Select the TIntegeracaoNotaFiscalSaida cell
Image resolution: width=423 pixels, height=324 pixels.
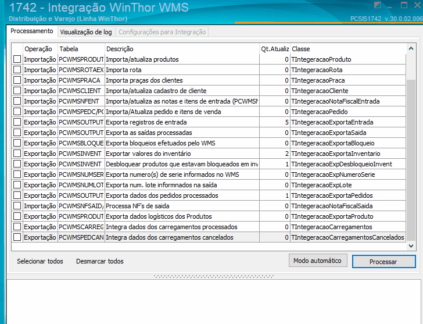pyautogui.click(x=348, y=206)
